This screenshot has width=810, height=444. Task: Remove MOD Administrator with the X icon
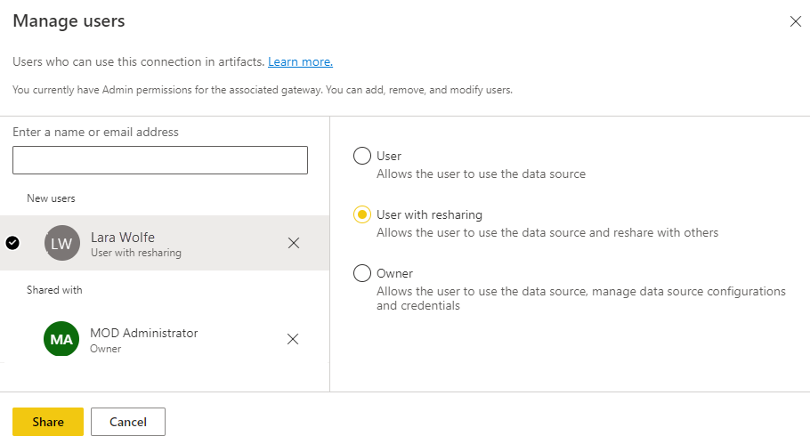pyautogui.click(x=294, y=339)
